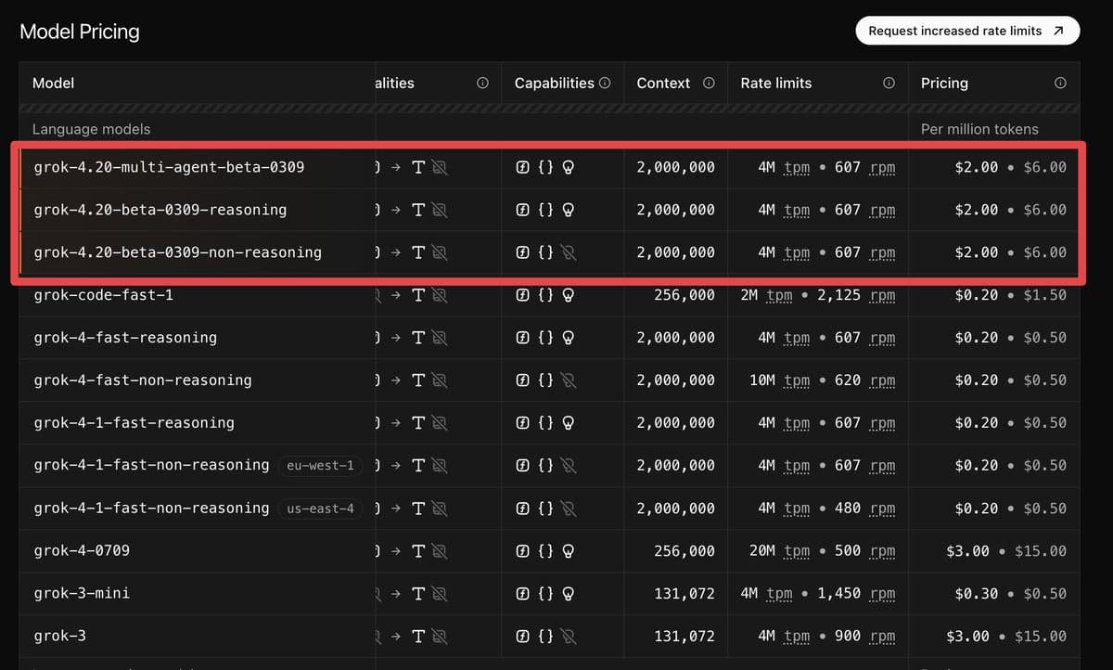Click the rpm abbreviation in grok-4-0709 row
This screenshot has height=670, width=1113.
[883, 551]
